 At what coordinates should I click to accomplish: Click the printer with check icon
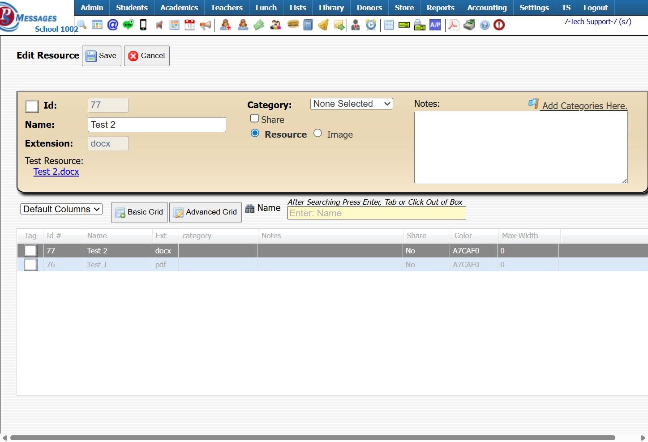[x=420, y=25]
